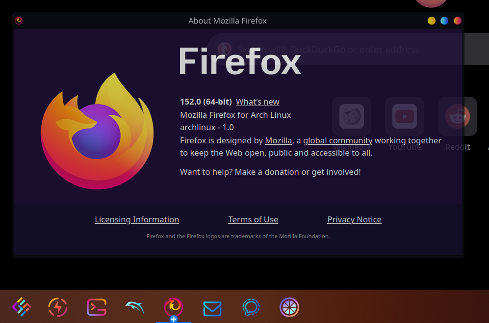Image resolution: width=489 pixels, height=323 pixels.
Task: Open Licensing Information
Action: point(137,220)
